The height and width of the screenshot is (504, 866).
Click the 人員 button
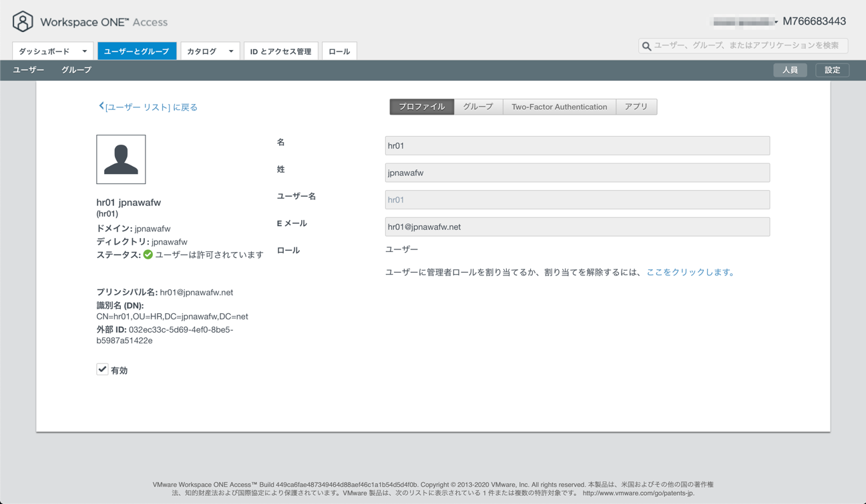point(790,70)
